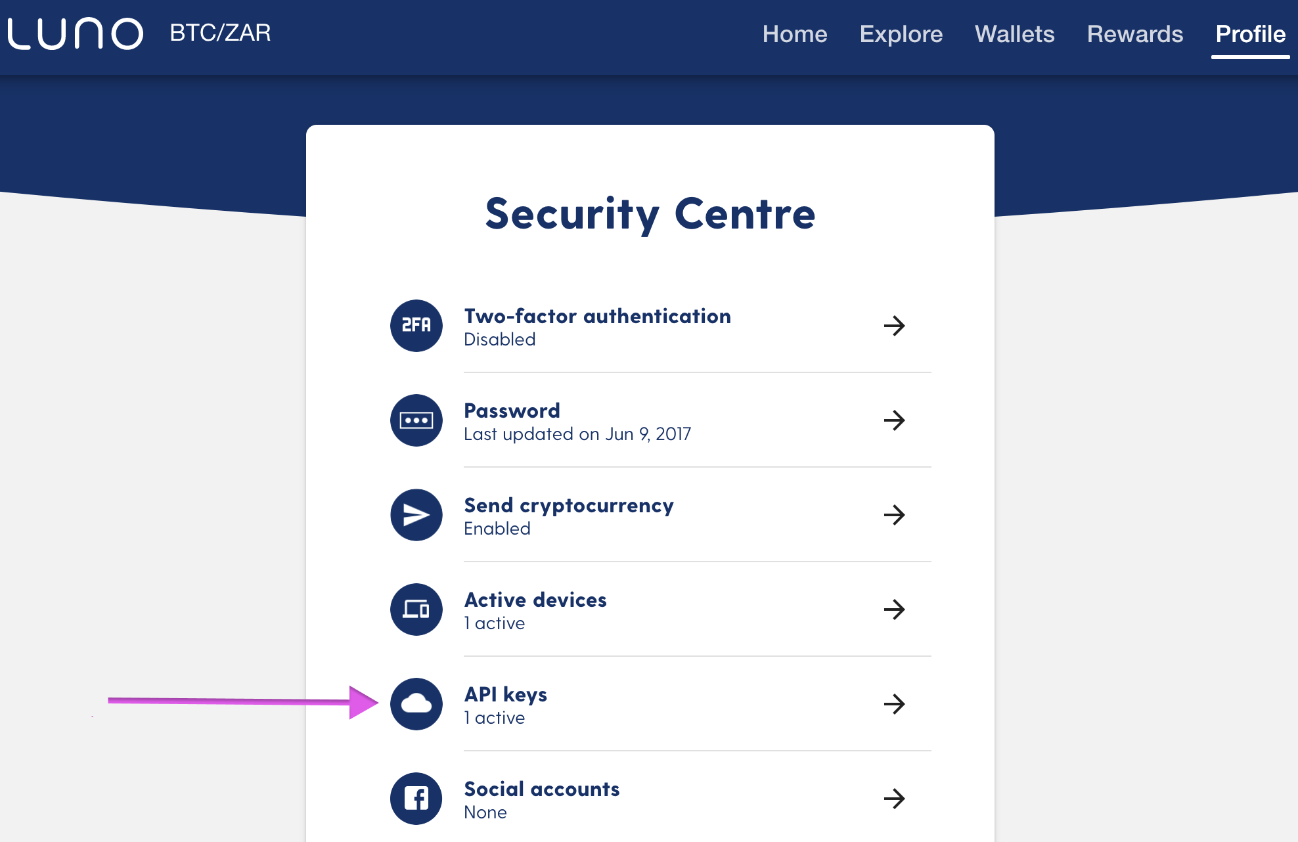Click the Password lock icon

tap(417, 420)
